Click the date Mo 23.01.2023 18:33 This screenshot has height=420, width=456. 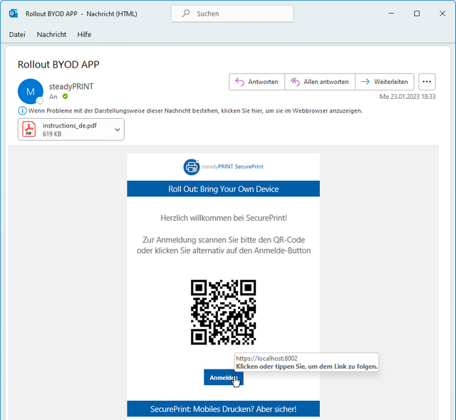[x=408, y=97]
